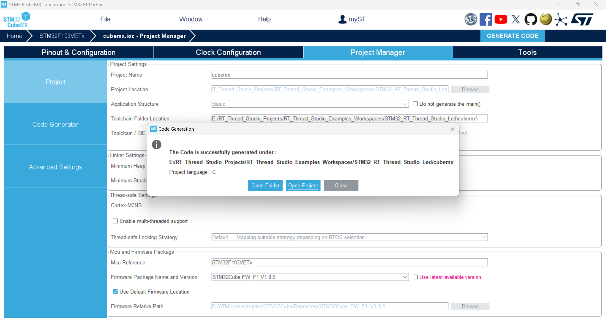Image resolution: width=606 pixels, height=321 pixels.
Task: Uncheck Use Default Firmware Location
Action: 115,292
